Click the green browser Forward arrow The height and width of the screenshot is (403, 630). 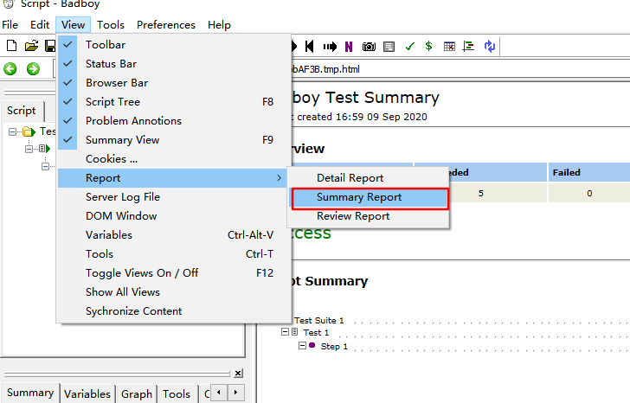33,68
